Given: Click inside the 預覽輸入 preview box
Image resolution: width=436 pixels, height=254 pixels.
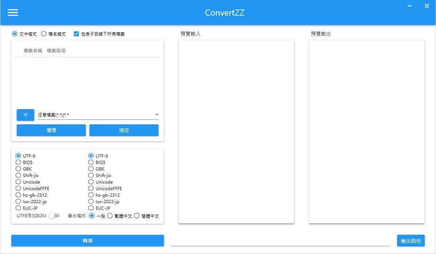Looking at the screenshot, I should pyautogui.click(x=236, y=132).
